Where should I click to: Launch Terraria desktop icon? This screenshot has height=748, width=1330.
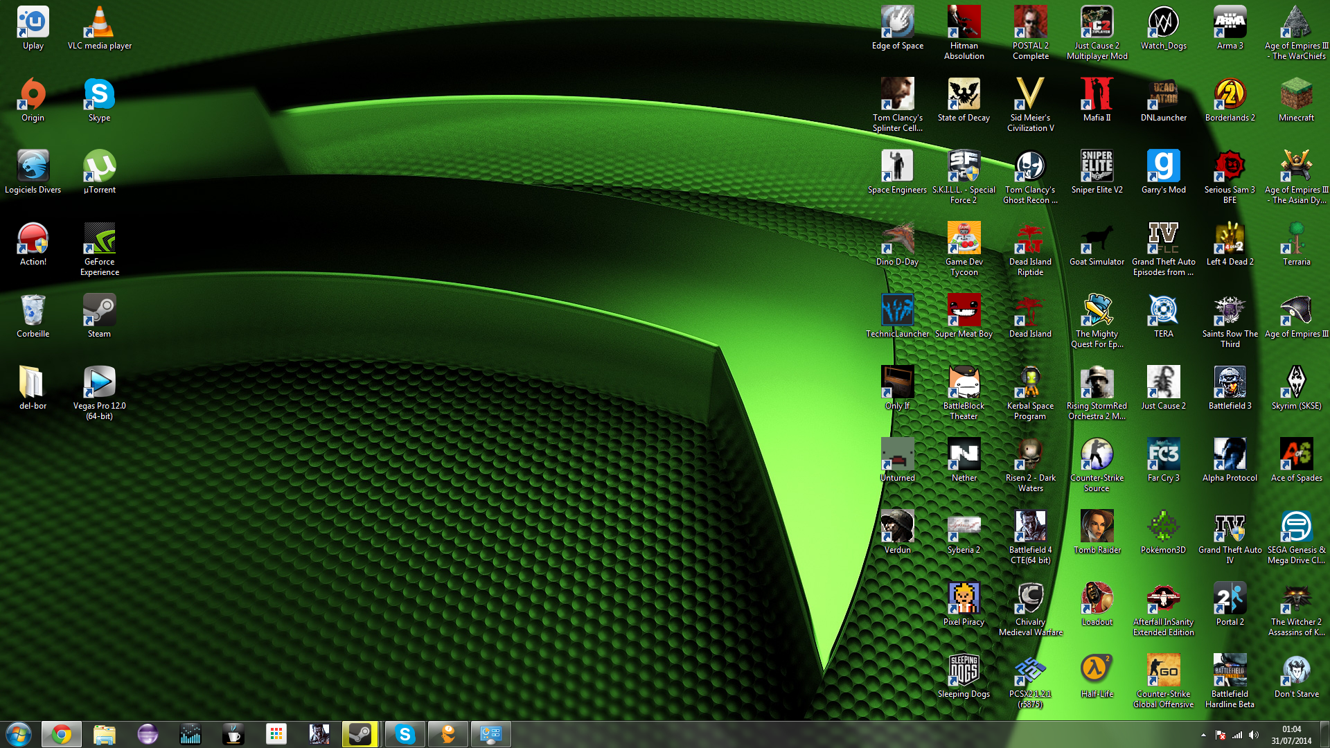[1296, 244]
